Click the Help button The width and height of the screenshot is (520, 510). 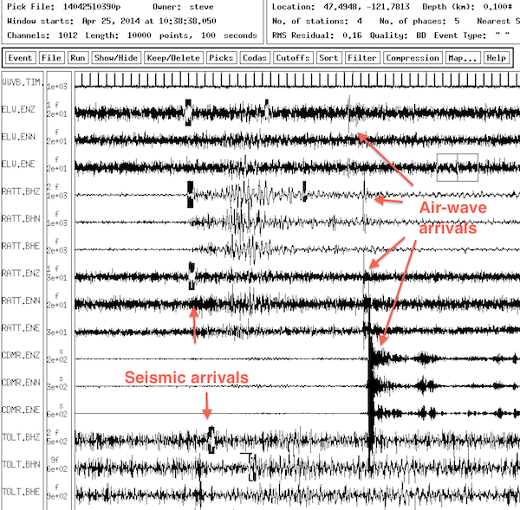(x=496, y=58)
